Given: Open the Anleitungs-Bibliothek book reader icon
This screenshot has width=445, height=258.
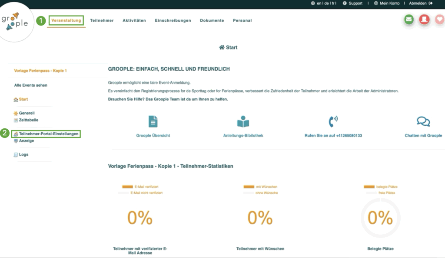Looking at the screenshot, I should (x=243, y=122).
